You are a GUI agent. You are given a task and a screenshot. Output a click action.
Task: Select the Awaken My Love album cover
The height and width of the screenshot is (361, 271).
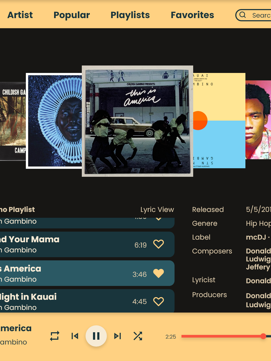[x=54, y=121]
